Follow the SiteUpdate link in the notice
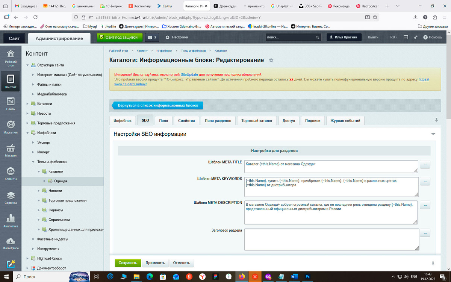 coord(189,74)
